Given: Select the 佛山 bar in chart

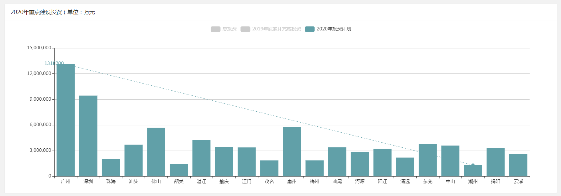Looking at the screenshot, I should pyautogui.click(x=156, y=152).
